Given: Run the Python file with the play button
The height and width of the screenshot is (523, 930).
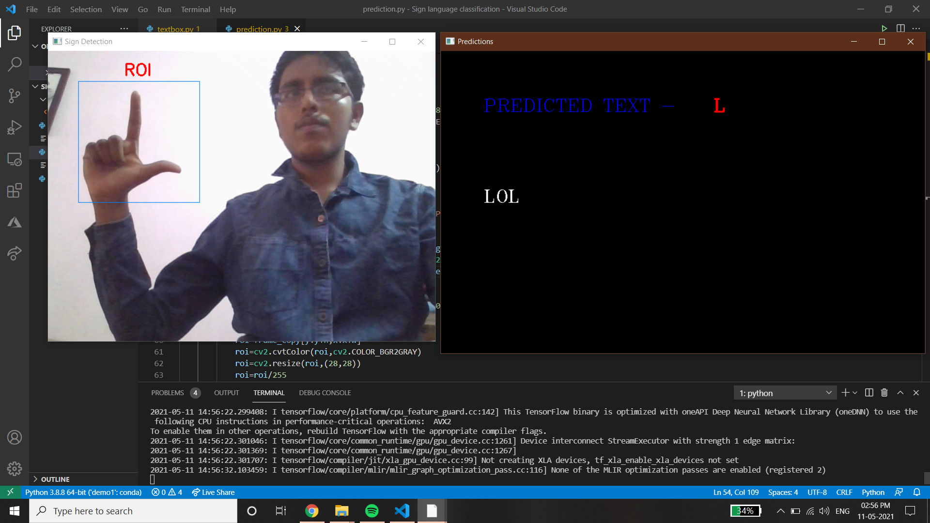Looking at the screenshot, I should (x=884, y=28).
